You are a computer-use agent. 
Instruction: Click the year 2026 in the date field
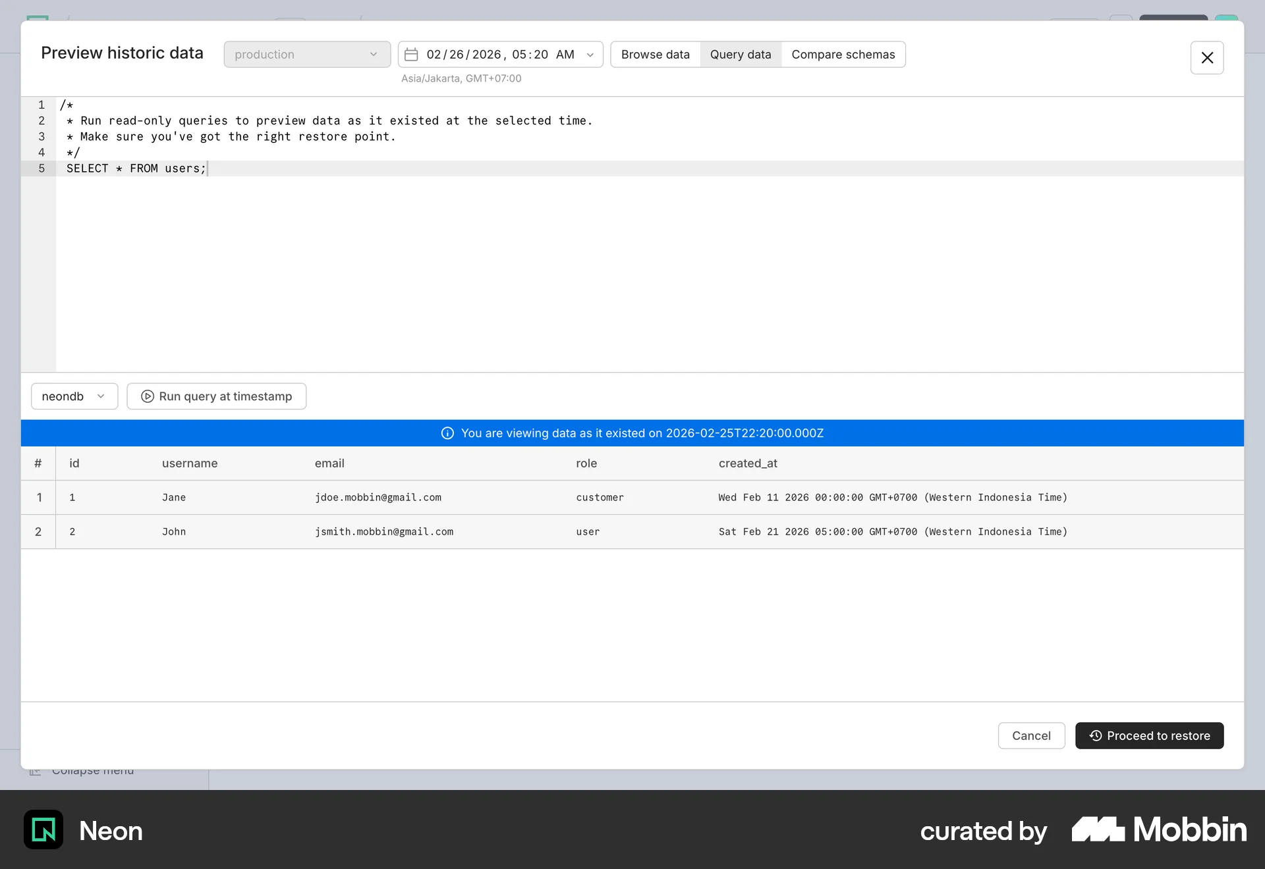pyautogui.click(x=486, y=55)
